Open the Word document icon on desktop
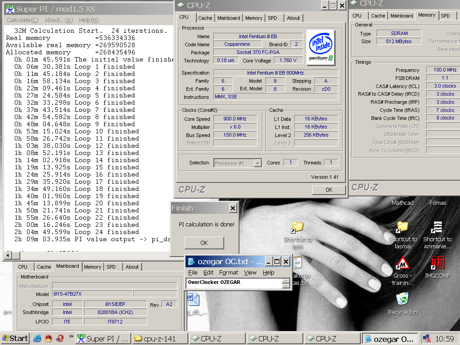Image resolution: width=460 pixels, height=345 pixels. [x=193, y=300]
